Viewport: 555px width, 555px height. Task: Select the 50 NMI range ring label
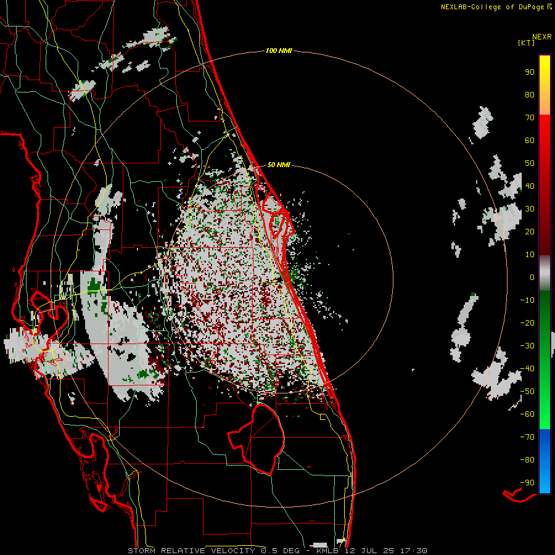click(x=279, y=165)
